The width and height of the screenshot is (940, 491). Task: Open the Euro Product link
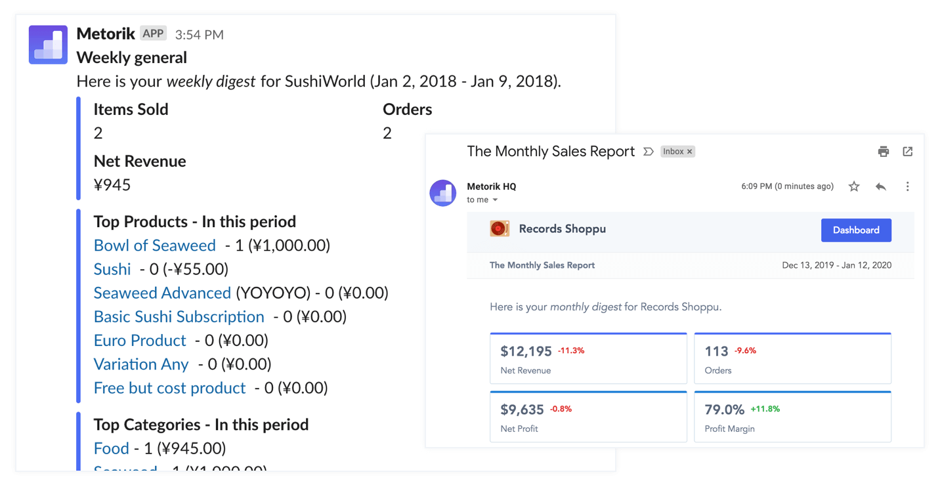tap(140, 340)
